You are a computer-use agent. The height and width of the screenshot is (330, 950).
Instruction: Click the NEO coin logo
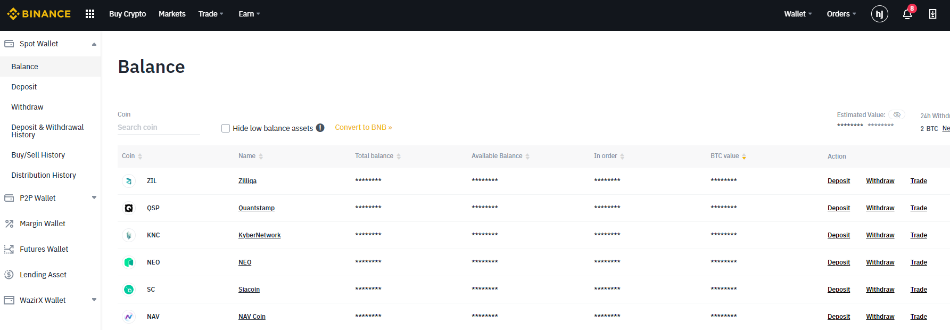point(129,262)
